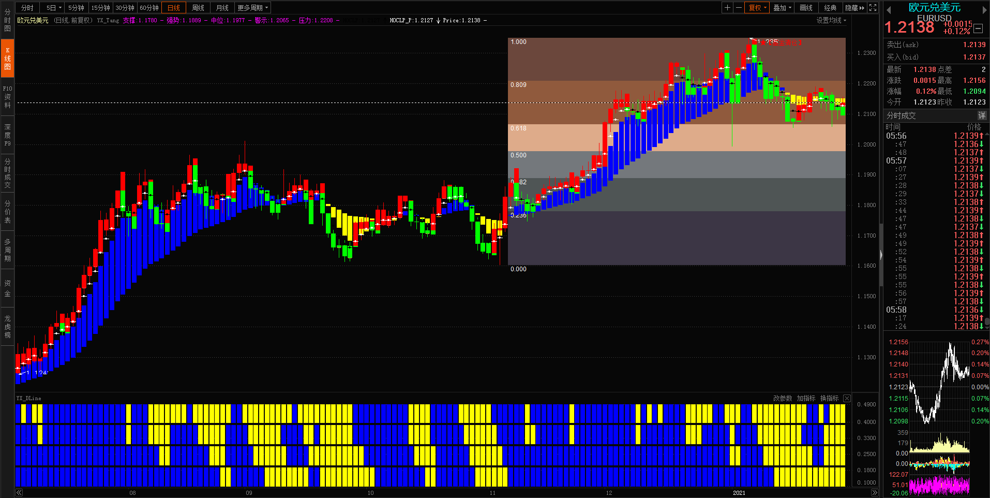Switch to the 周线 weekly period tab

pyautogui.click(x=198, y=8)
